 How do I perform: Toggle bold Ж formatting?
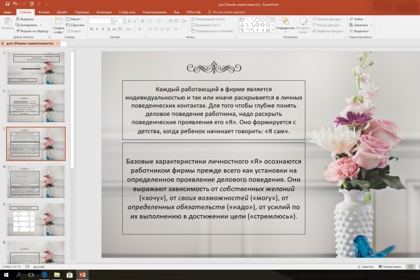tap(92, 29)
